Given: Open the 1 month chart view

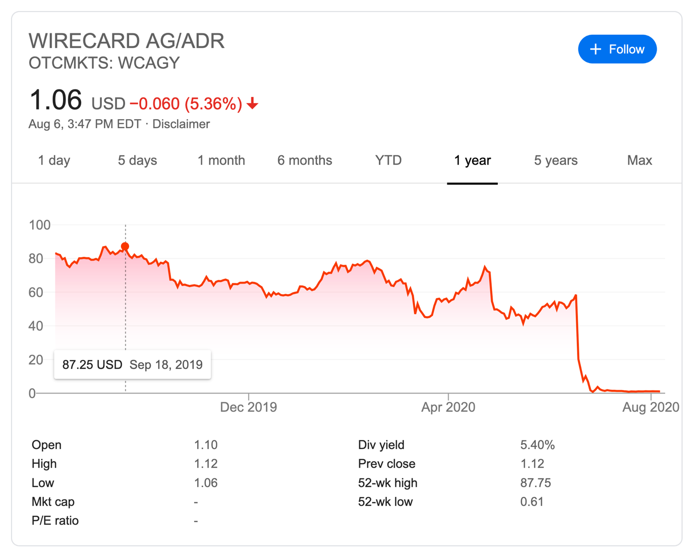Looking at the screenshot, I should [221, 160].
